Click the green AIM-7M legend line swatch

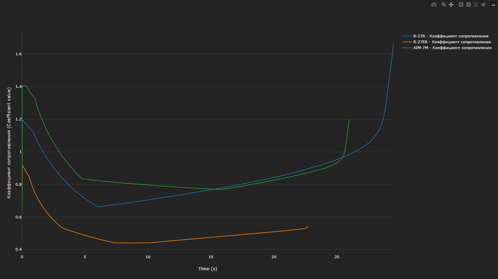point(407,48)
